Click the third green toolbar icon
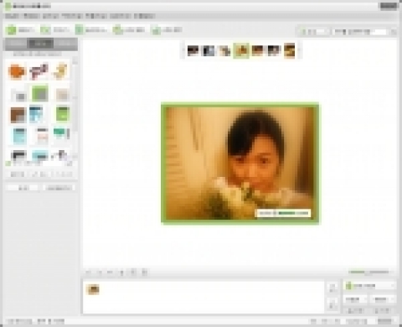This screenshot has width=402, height=327. (x=80, y=29)
